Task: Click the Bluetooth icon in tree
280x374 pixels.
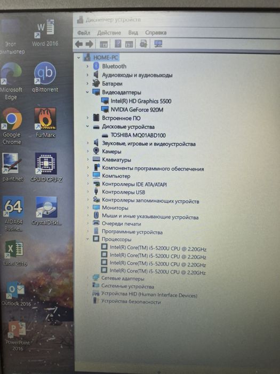Action: (x=96, y=66)
